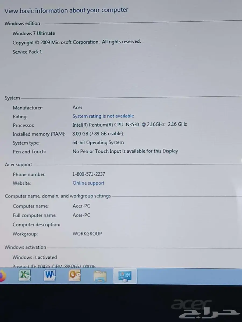The height and width of the screenshot is (322, 242).
Task: Click the 'Windows 7 Ultimate' edition text
Action: (x=34, y=33)
